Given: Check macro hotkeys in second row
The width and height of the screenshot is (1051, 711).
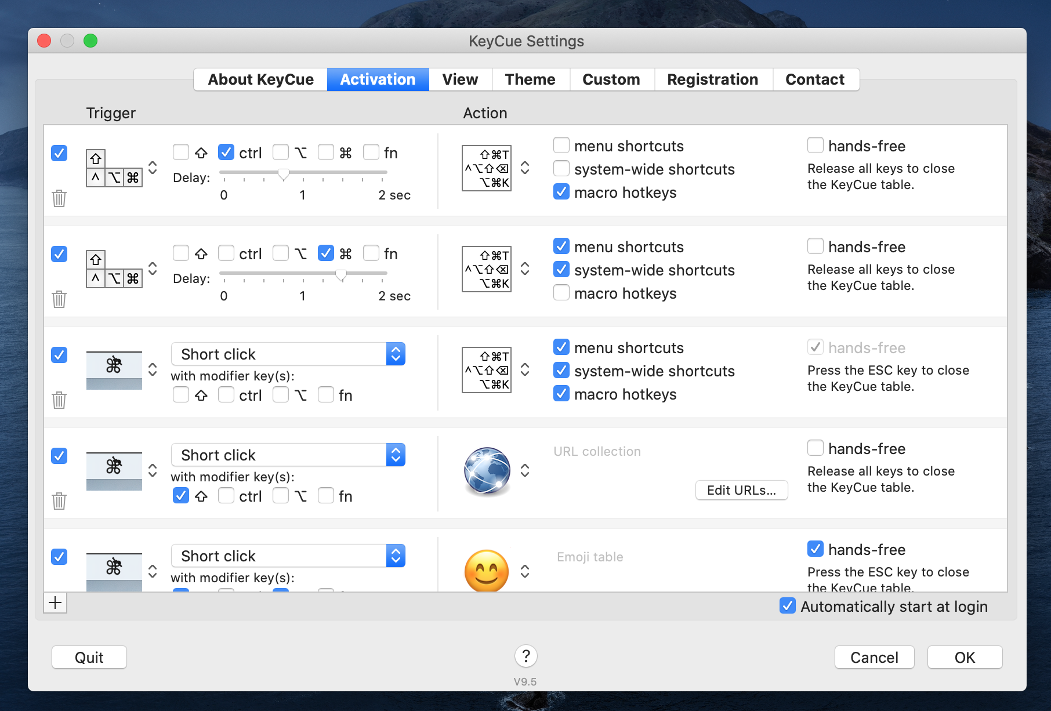Looking at the screenshot, I should 561,292.
